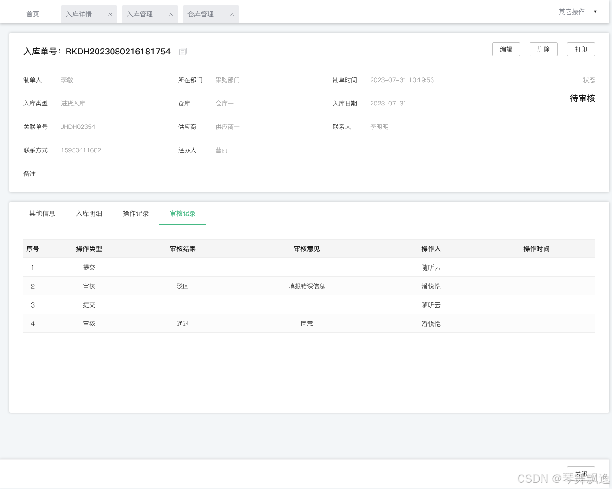Viewport: 612px width, 489px height.
Task: Select the 审核记录 tab
Action: tap(183, 213)
